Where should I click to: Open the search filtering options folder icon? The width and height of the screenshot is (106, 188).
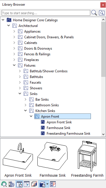pyautogui.click(x=102, y=13)
